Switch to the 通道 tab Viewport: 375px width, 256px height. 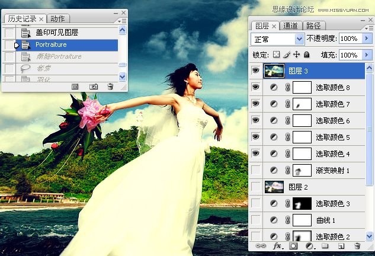[290, 25]
